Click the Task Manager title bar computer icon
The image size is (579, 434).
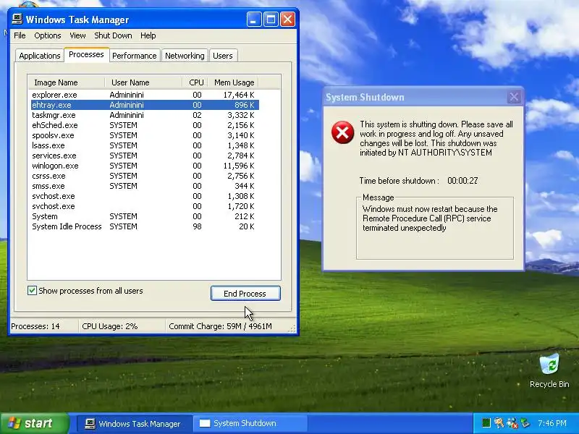(x=17, y=20)
